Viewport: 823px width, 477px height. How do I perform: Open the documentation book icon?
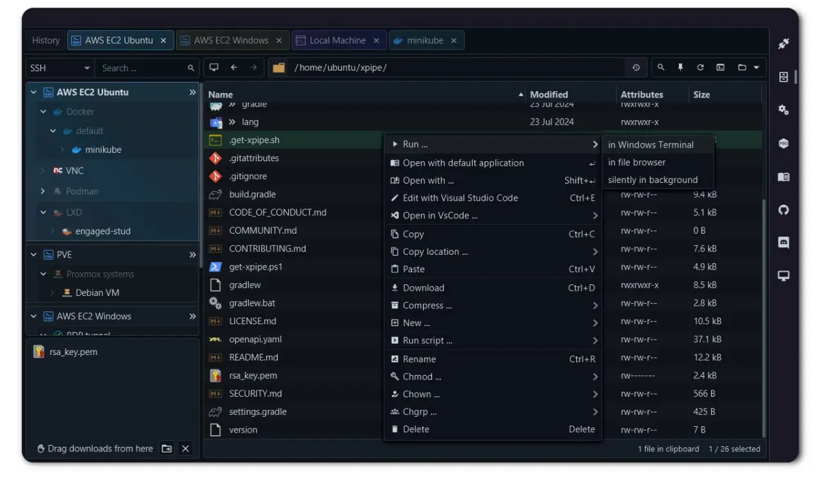click(x=783, y=177)
